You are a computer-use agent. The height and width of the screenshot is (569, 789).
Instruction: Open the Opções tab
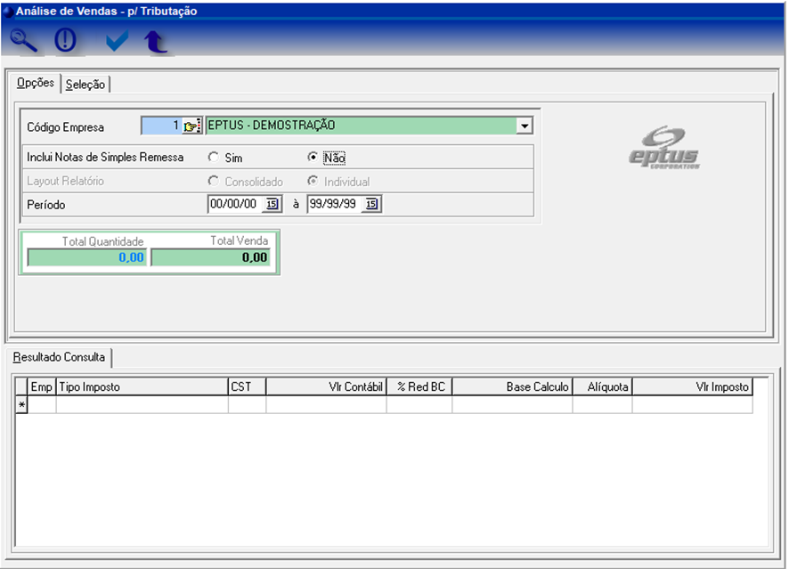(36, 84)
